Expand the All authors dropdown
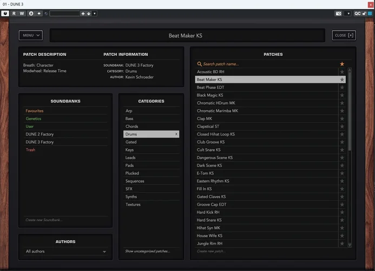The image size is (375, 271). (65, 251)
